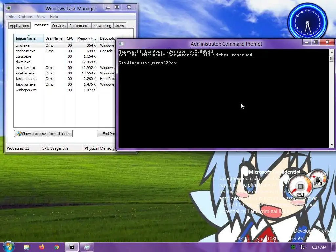Select the taskhost.exe process row
The width and height of the screenshot is (336, 252).
tap(65, 79)
